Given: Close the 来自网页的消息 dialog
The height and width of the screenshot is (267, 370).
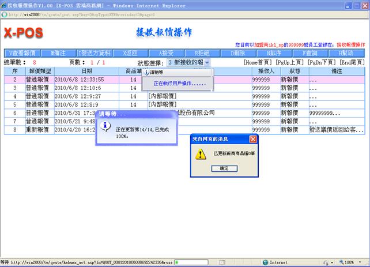Looking at the screenshot, I should coord(253,139).
